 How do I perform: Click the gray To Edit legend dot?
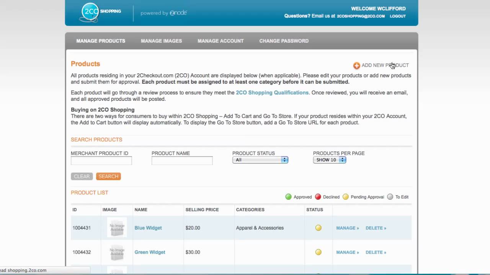(x=390, y=197)
